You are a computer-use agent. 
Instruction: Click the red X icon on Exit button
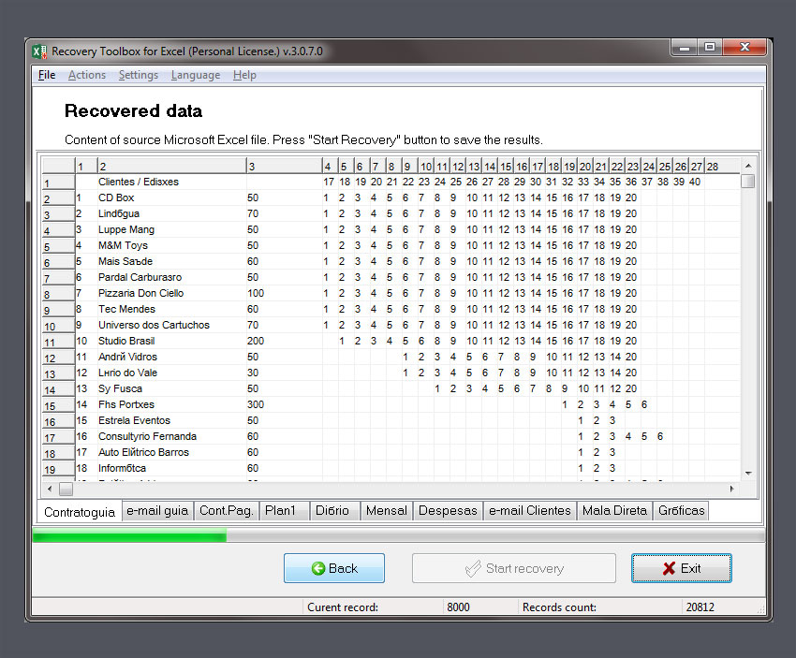pyautogui.click(x=669, y=568)
